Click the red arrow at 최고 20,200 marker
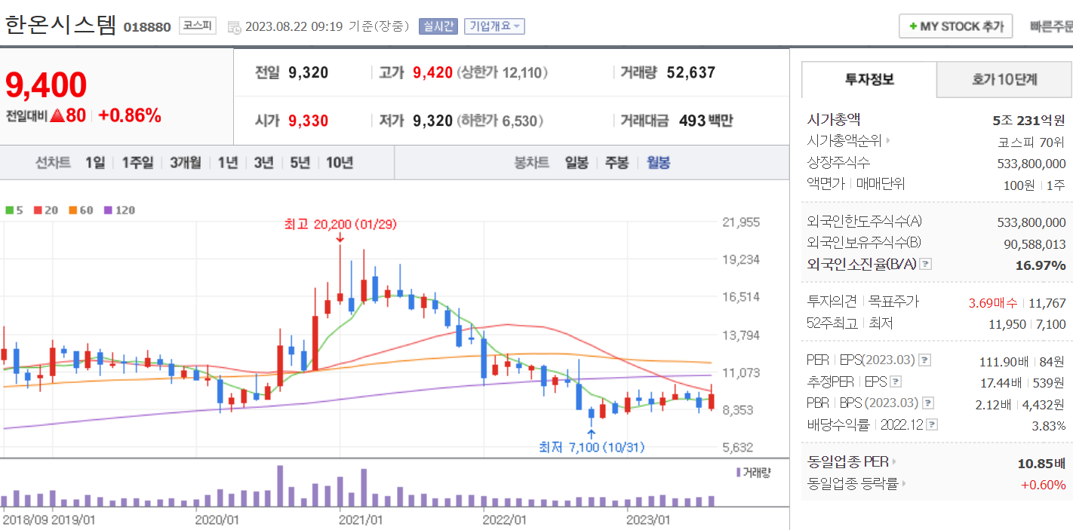1073x530 pixels. (x=340, y=237)
